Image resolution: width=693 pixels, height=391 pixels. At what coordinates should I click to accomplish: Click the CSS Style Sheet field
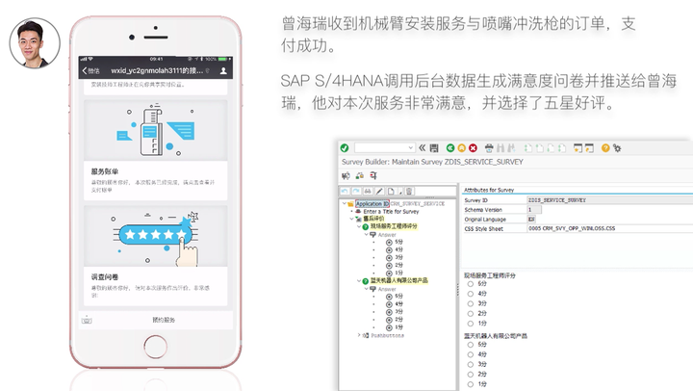[x=610, y=228]
